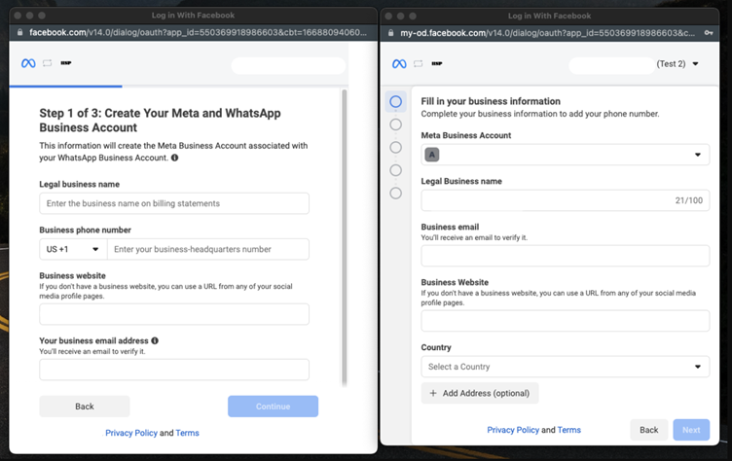The width and height of the screenshot is (732, 461).
Task: Select the first step circle in right sidebar
Action: pos(395,101)
